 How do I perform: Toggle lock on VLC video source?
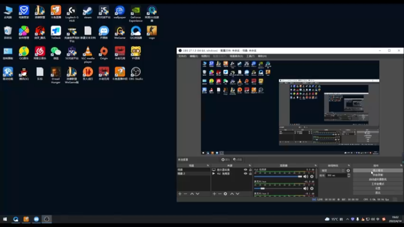[x=250, y=174]
